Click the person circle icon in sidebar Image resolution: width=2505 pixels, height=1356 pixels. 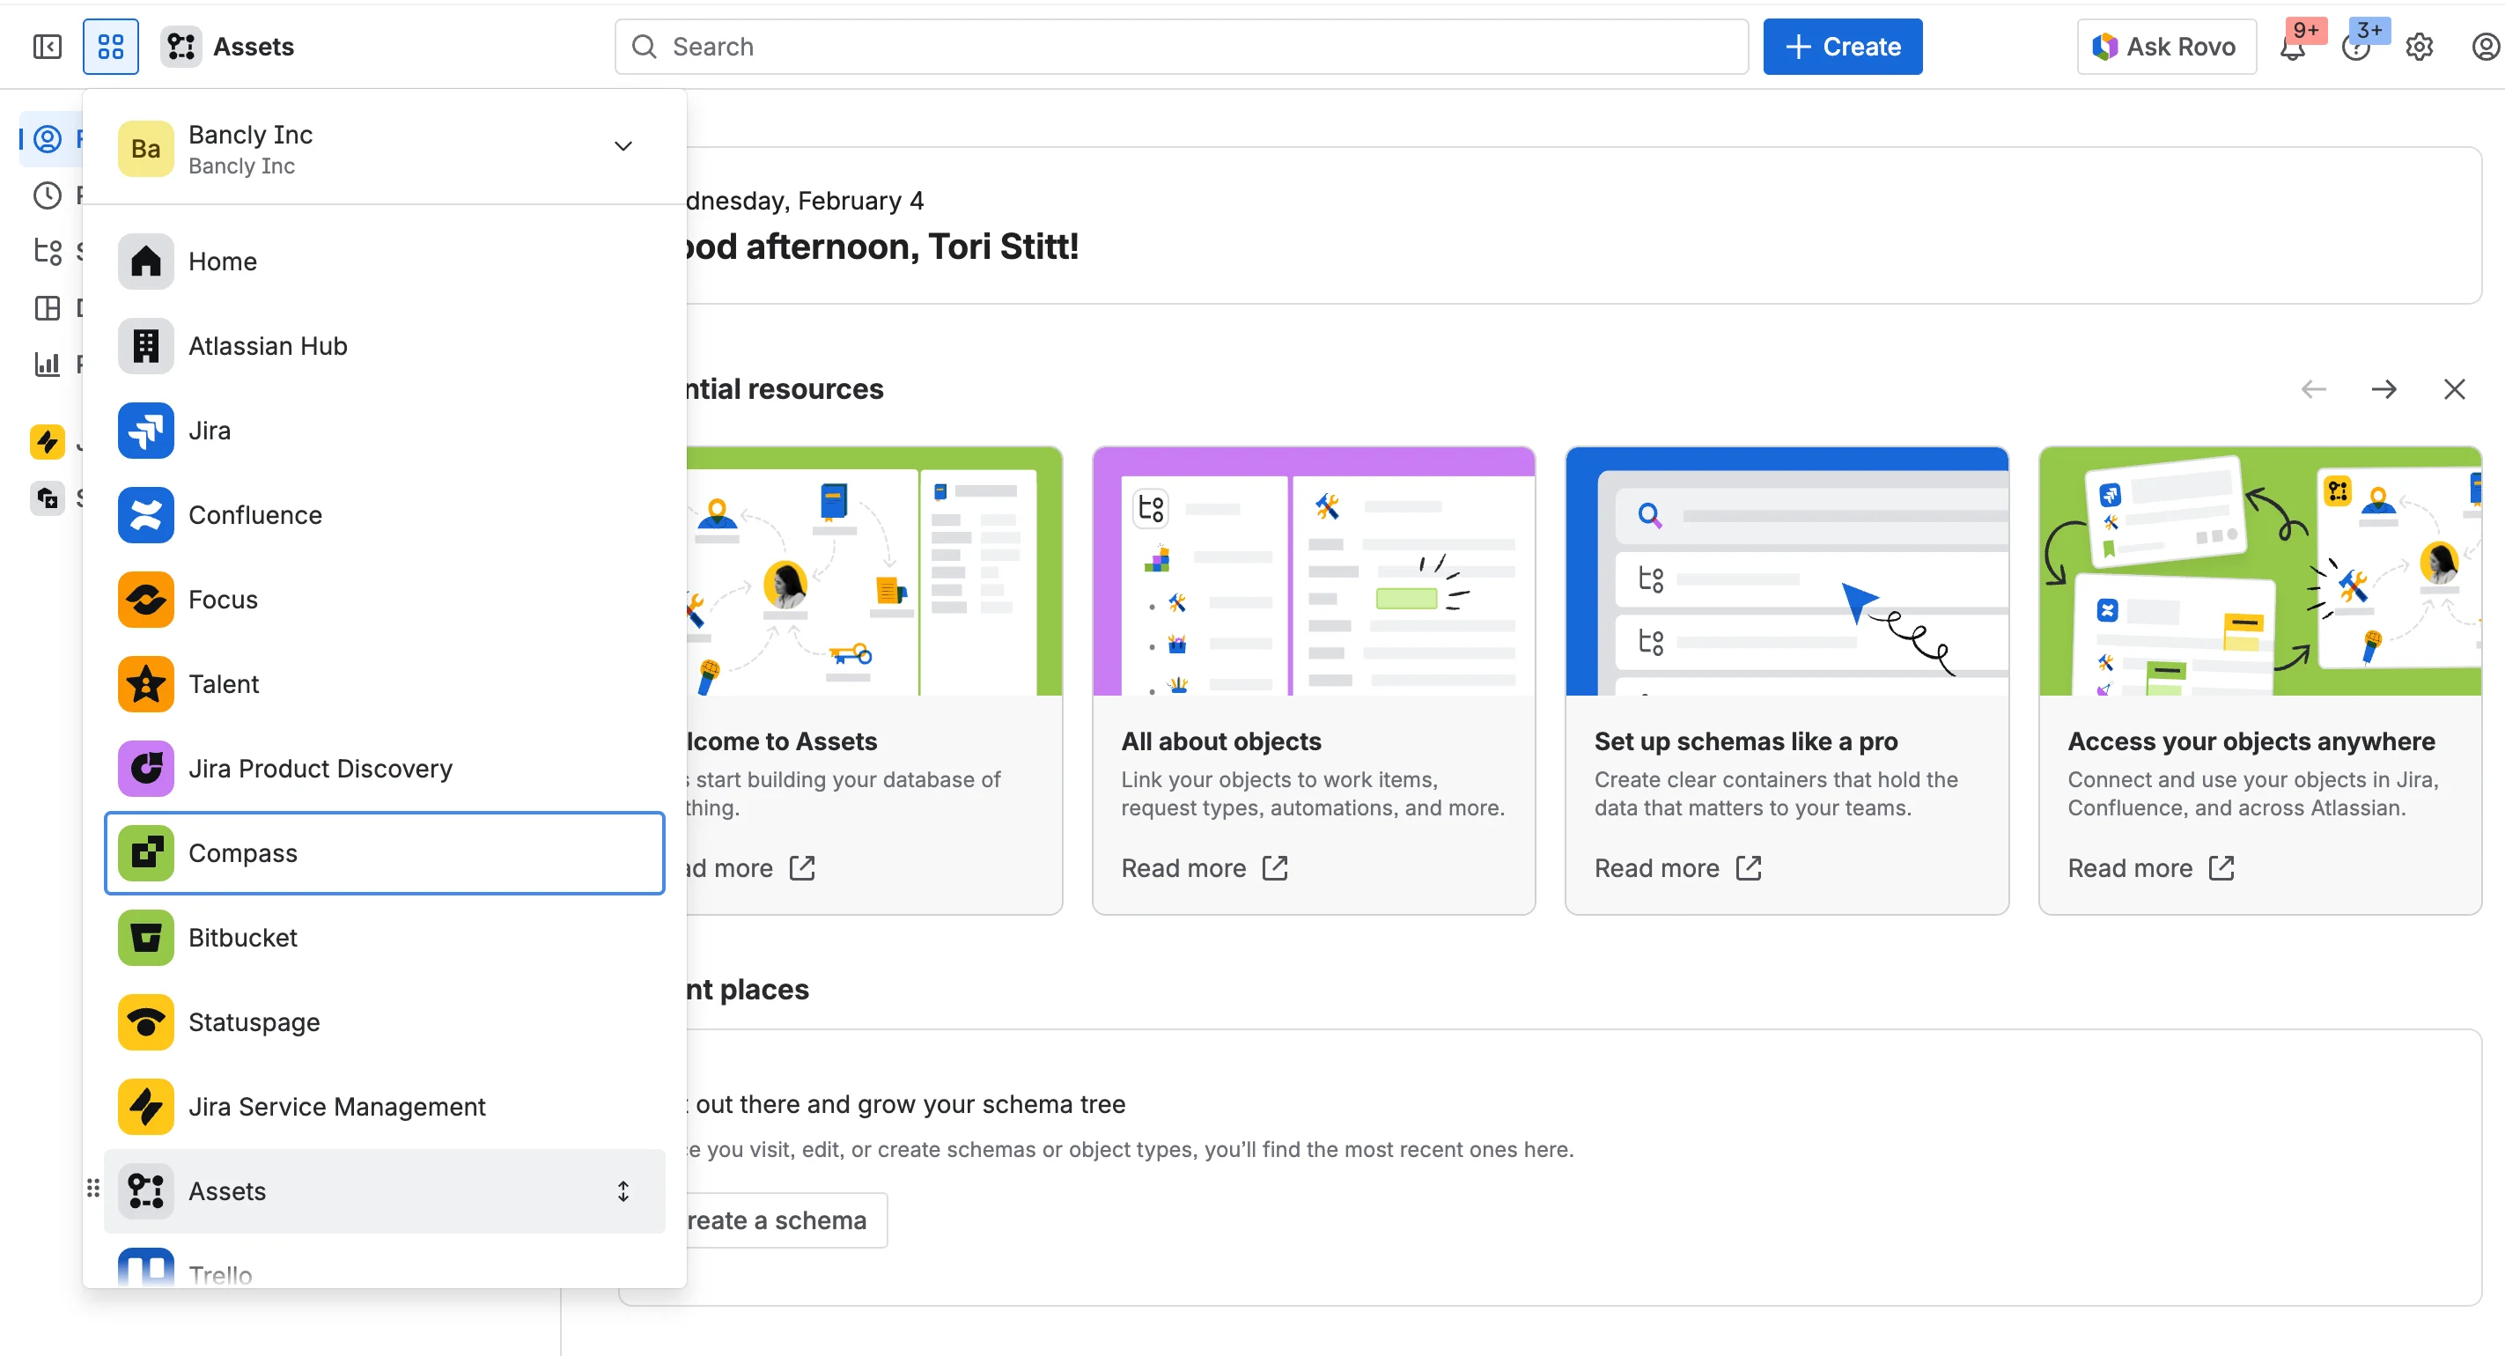[x=47, y=139]
